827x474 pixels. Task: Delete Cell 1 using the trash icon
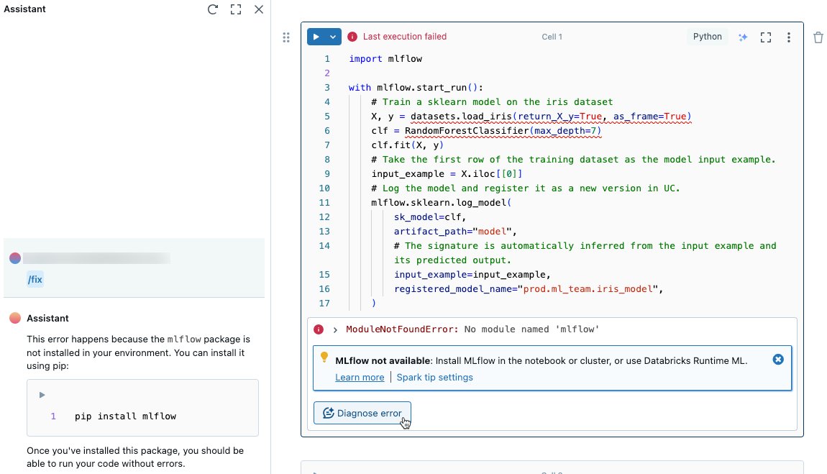pos(818,37)
